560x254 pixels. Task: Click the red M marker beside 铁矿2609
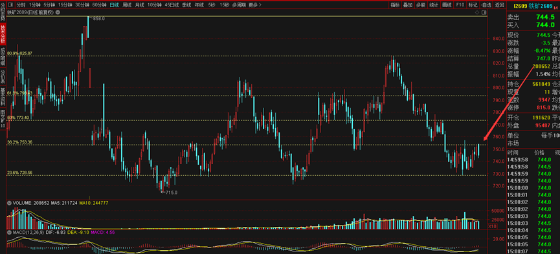555,7
